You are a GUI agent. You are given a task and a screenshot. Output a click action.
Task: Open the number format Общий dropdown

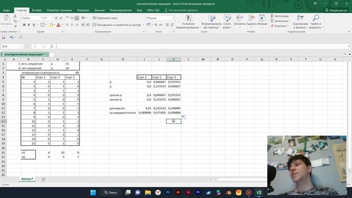(x=173, y=18)
